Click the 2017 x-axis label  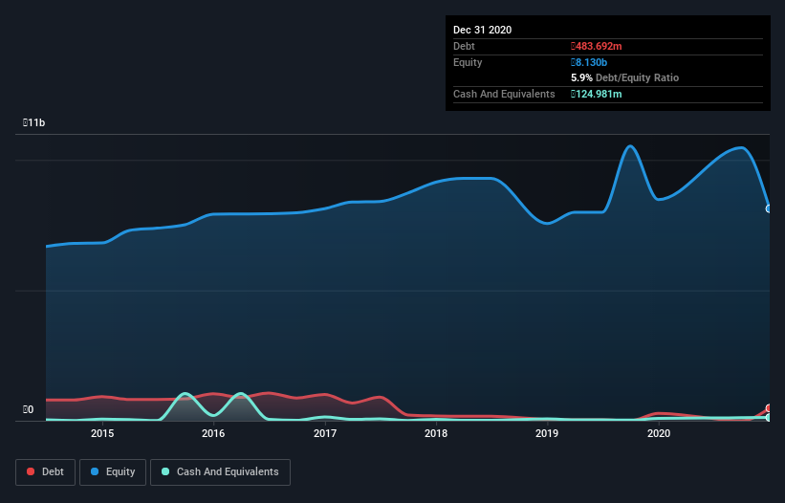325,433
